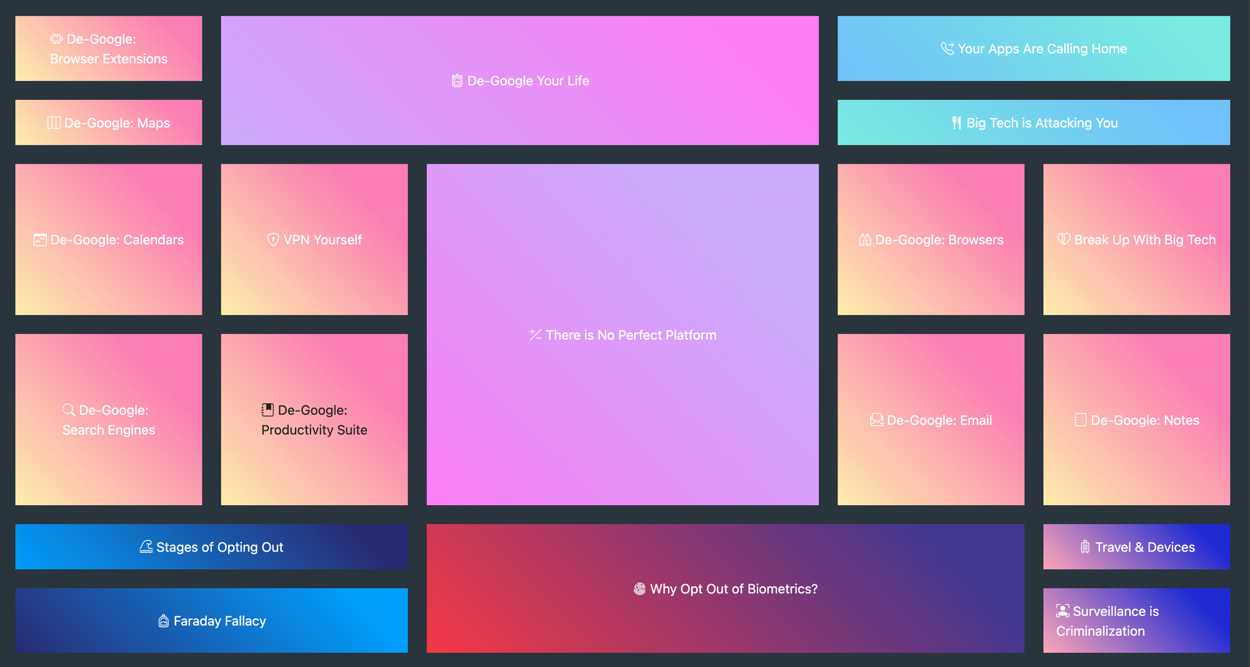Screen dimensions: 1250x667
Task: Open the Big Tech is Attacking You post
Action: 1034,122
